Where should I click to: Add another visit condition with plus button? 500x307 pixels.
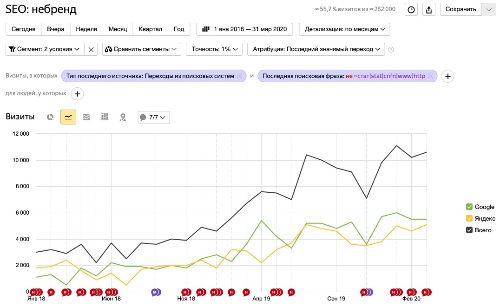(447, 76)
